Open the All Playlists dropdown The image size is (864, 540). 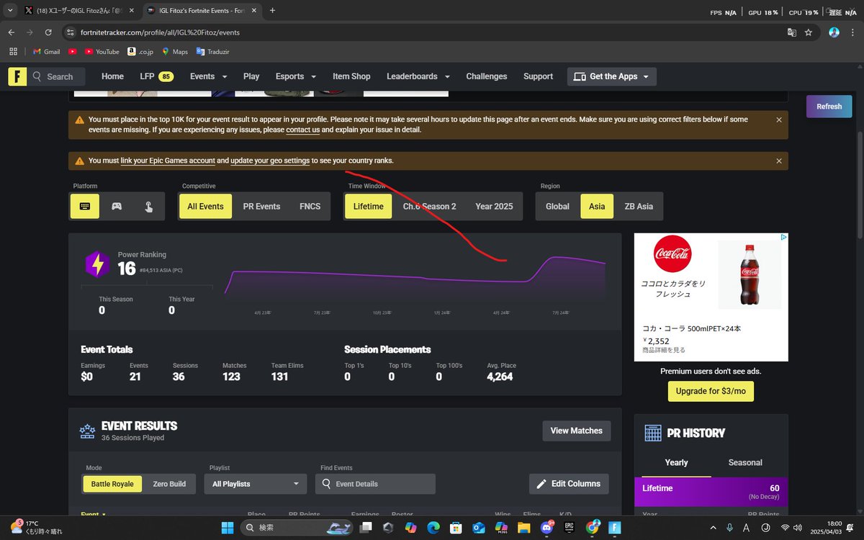coord(255,484)
